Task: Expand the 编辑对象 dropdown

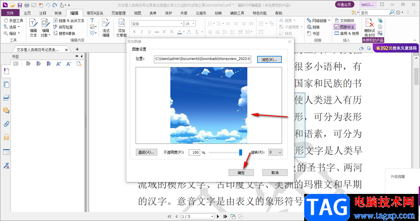Action: pyautogui.click(x=49, y=35)
